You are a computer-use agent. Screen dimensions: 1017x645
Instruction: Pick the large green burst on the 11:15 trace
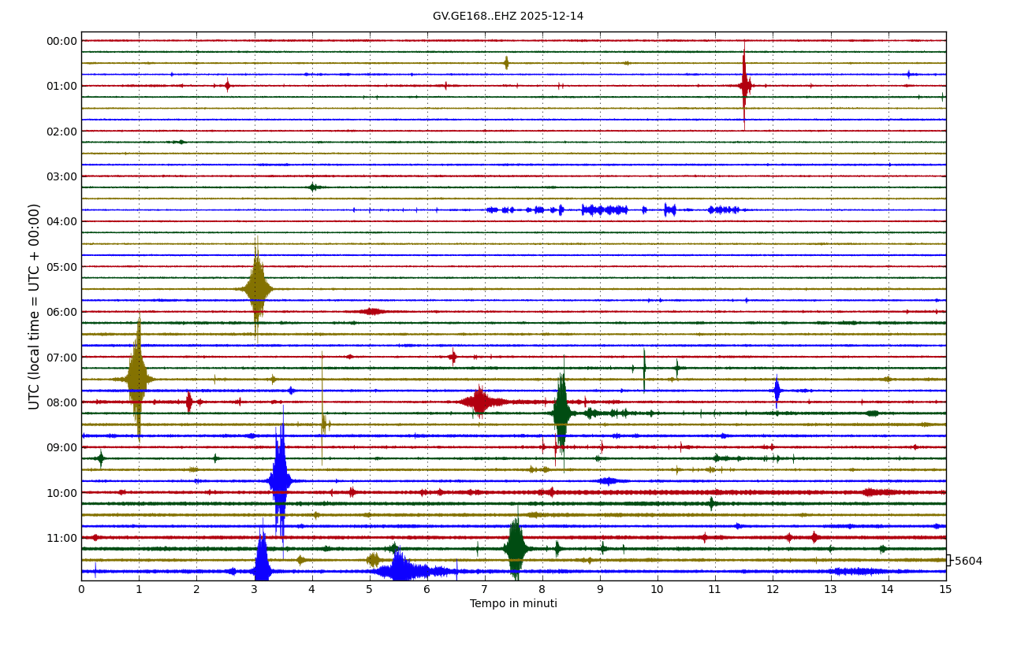tap(516, 548)
